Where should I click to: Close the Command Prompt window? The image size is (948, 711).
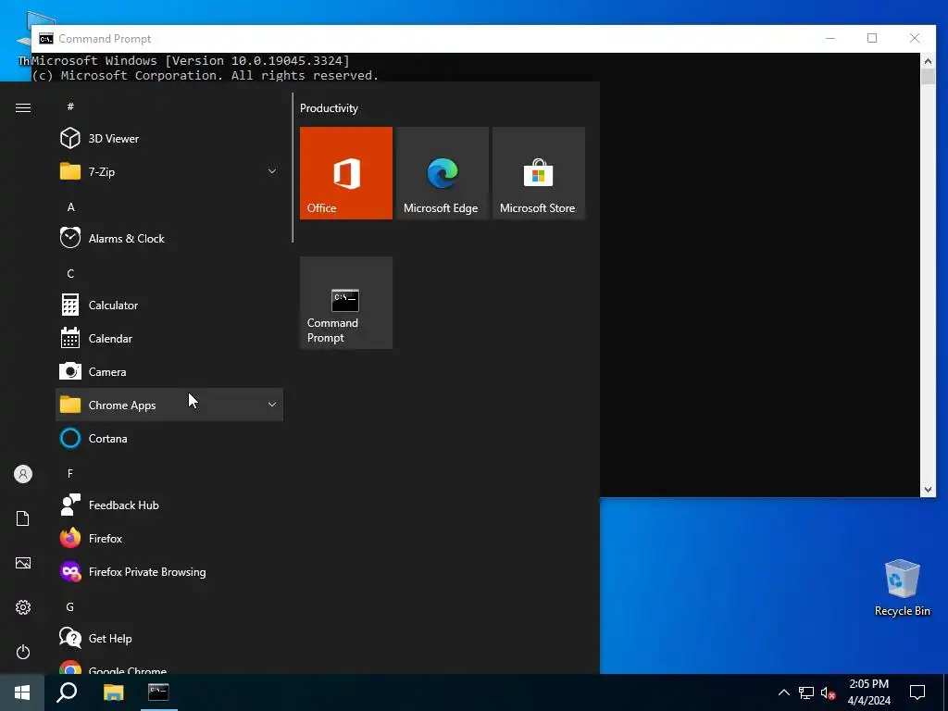coord(915,38)
